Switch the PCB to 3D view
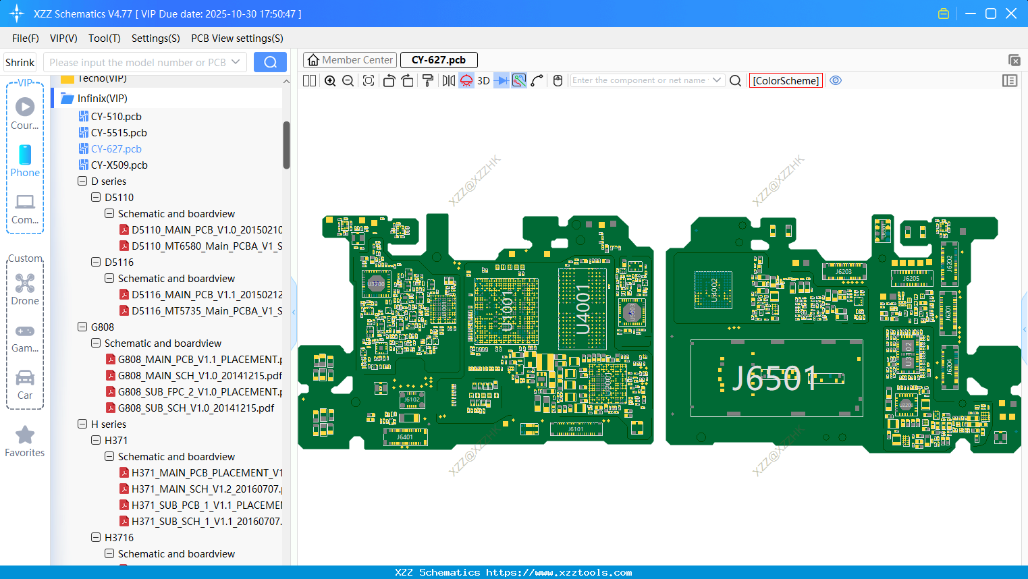1028x579 pixels. (x=483, y=80)
